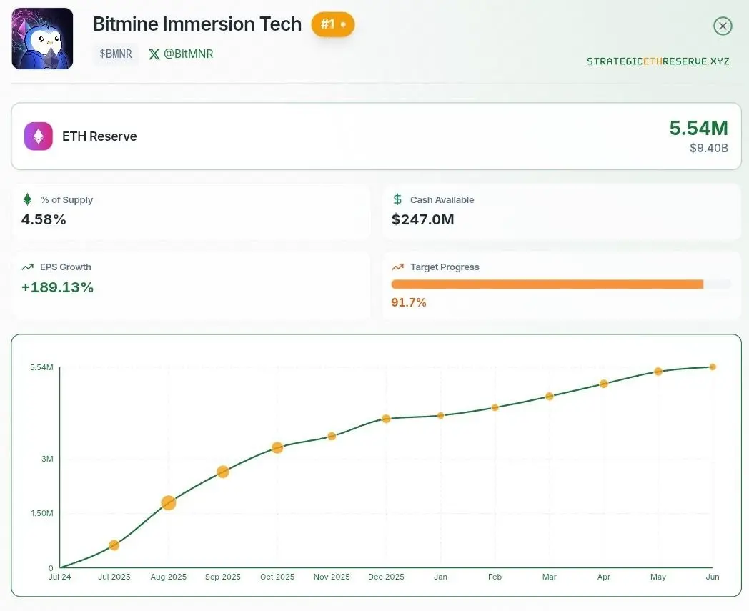Click the EPS Growth trend arrow icon
This screenshot has width=749, height=611.
coord(28,267)
